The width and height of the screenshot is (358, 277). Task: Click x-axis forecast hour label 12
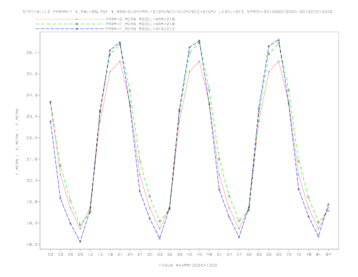coord(90,254)
